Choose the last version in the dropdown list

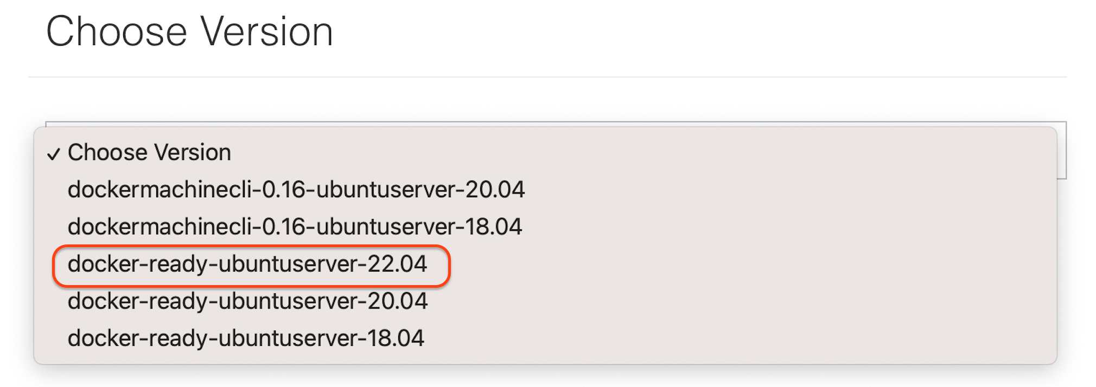(246, 338)
